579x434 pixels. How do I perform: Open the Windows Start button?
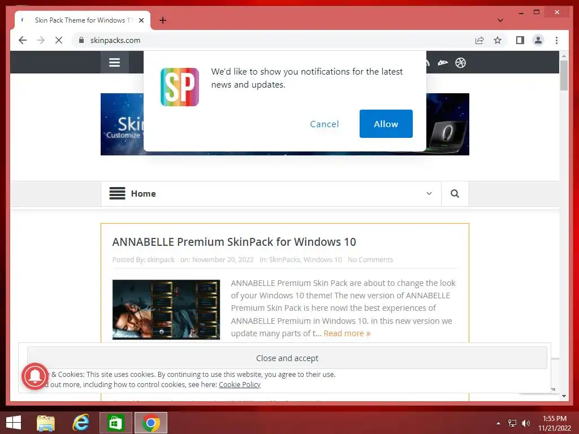click(x=14, y=423)
